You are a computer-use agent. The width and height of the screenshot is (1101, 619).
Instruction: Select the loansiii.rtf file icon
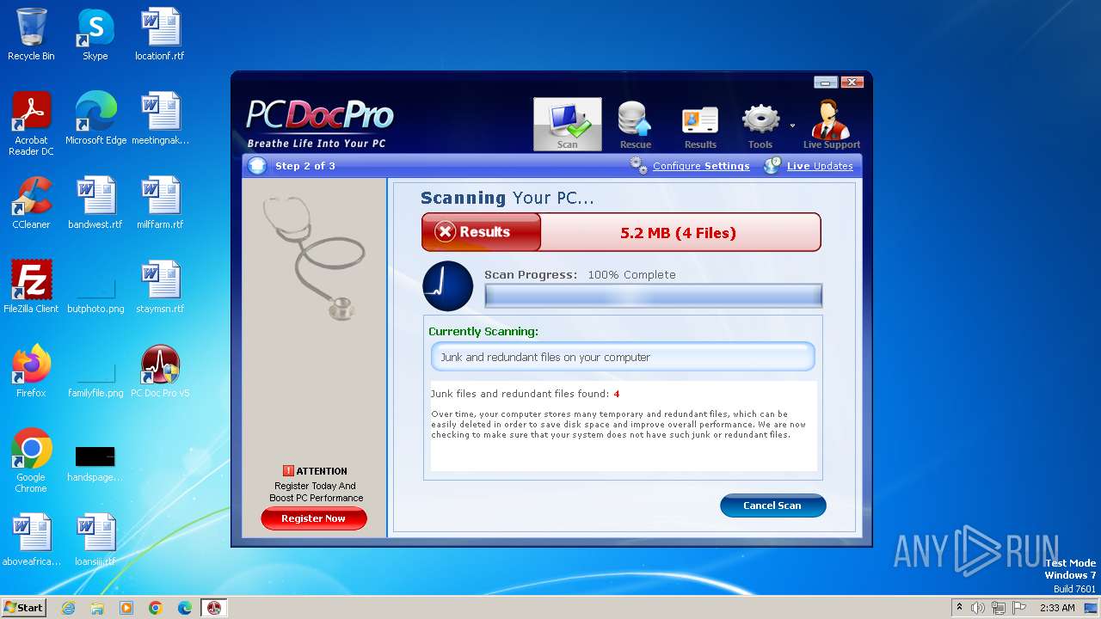[95, 540]
